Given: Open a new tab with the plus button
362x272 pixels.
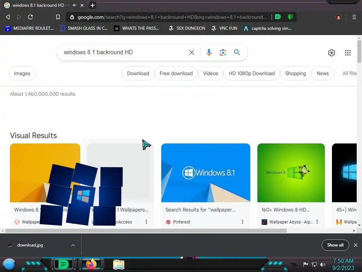Looking at the screenshot, I should (92, 5).
